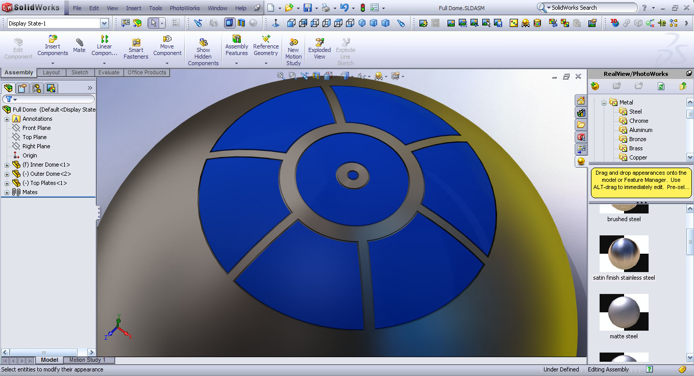
Task: Select the Right Plane tree item
Action: [31, 146]
